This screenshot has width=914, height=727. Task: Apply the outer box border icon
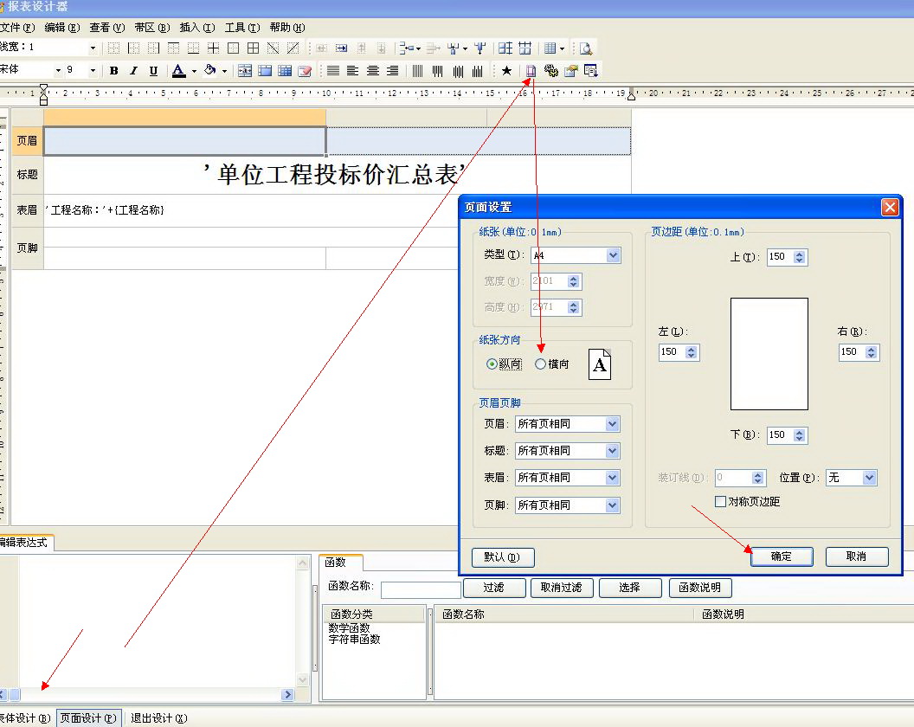tap(233, 48)
